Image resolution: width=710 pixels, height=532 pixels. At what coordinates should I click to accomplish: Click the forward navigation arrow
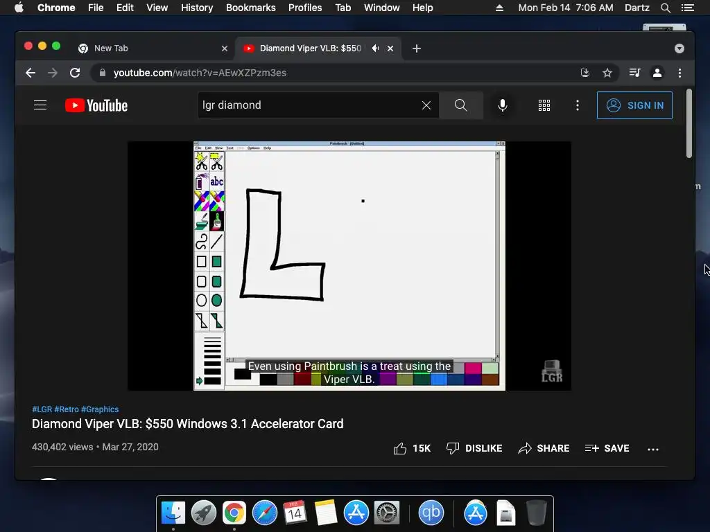pos(53,73)
